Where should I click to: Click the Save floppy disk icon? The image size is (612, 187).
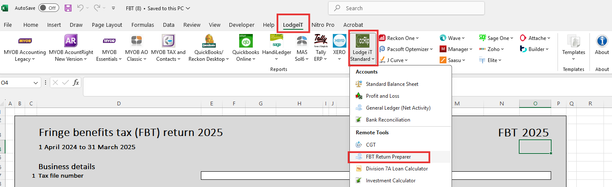(x=68, y=8)
